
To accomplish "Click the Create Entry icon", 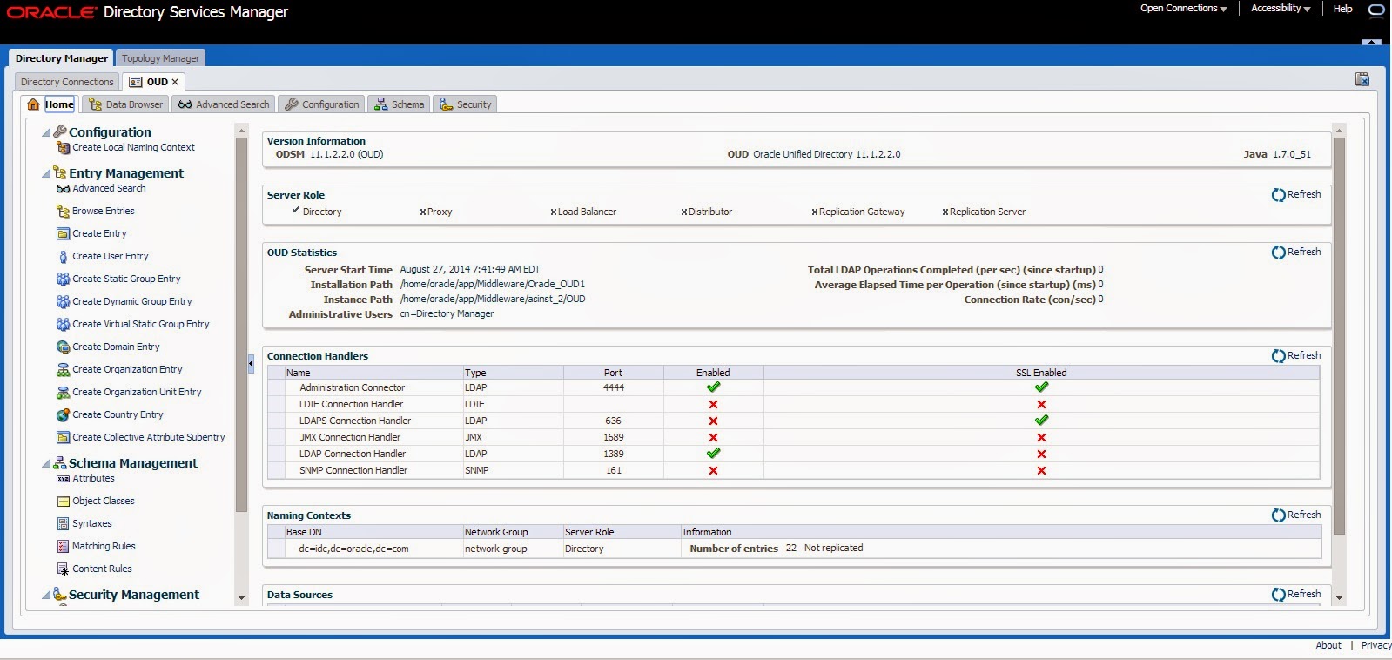I will [63, 234].
